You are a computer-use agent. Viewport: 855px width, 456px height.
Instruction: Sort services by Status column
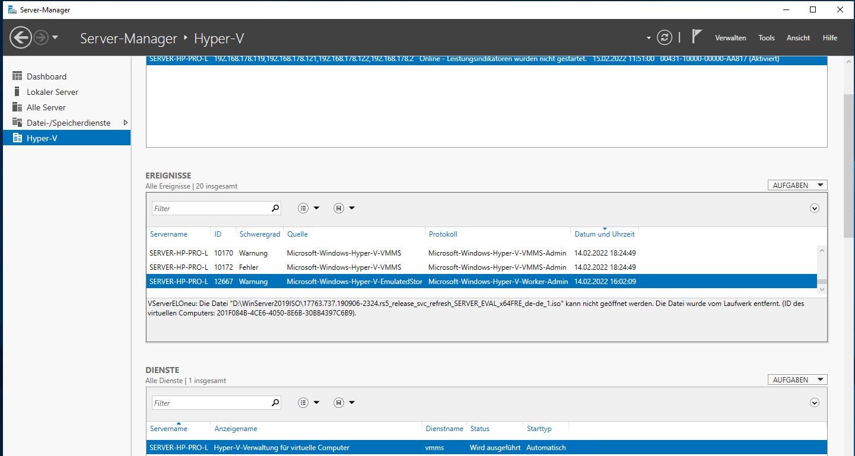point(479,429)
